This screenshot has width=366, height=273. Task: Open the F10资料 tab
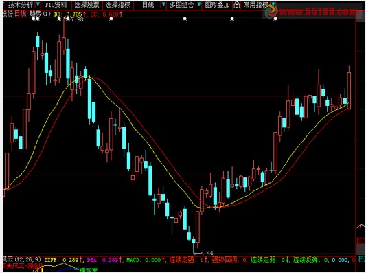[x=56, y=5]
